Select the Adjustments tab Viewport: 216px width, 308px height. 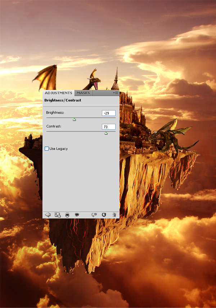click(58, 93)
